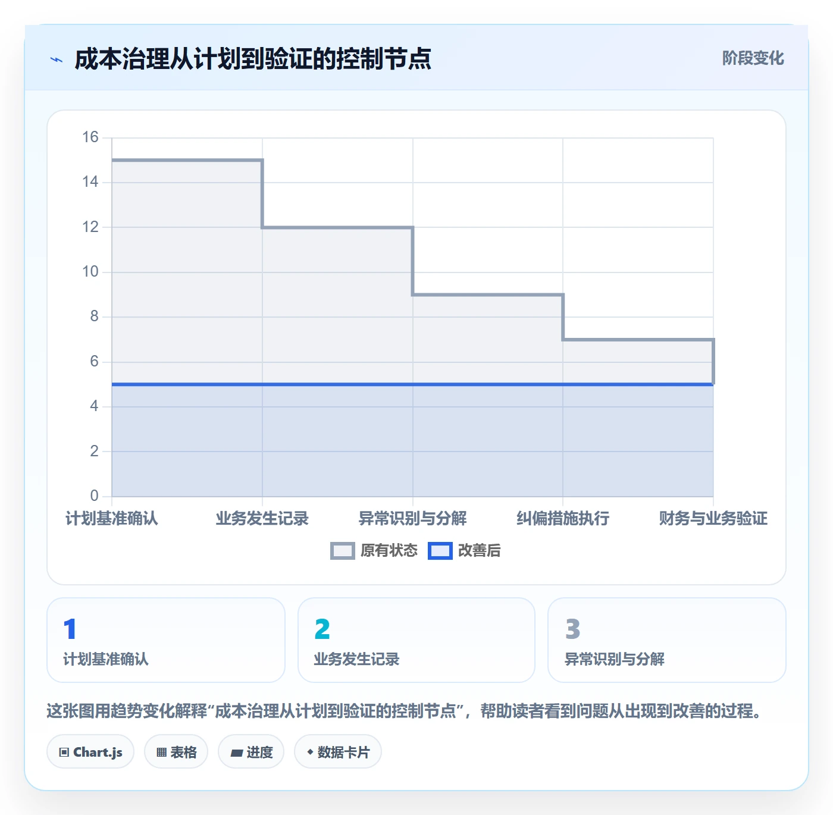
Task: Click the lightning icon beside the title
Action: tap(57, 59)
